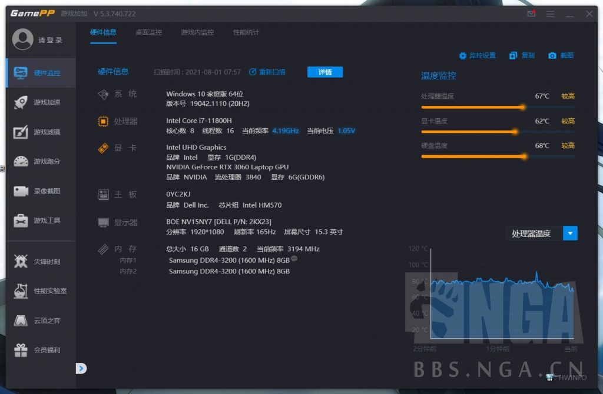
Task: Click the user avatar login icon
Action: point(23,39)
